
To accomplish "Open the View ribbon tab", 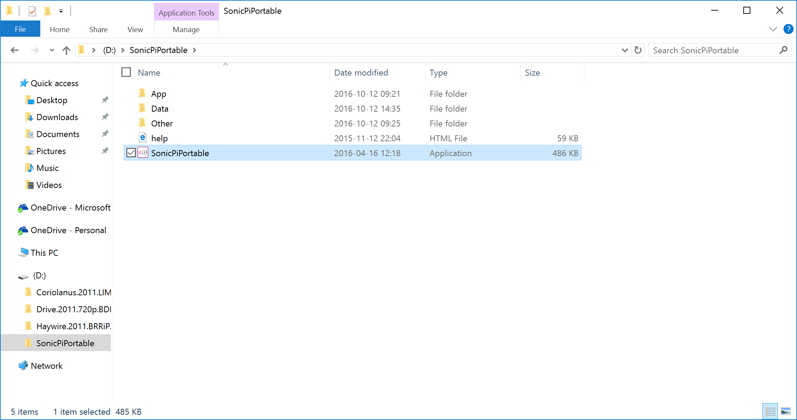I will (x=135, y=29).
